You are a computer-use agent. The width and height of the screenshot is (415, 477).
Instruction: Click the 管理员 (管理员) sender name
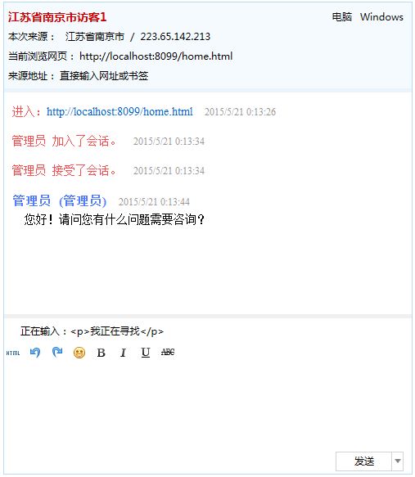(x=60, y=201)
